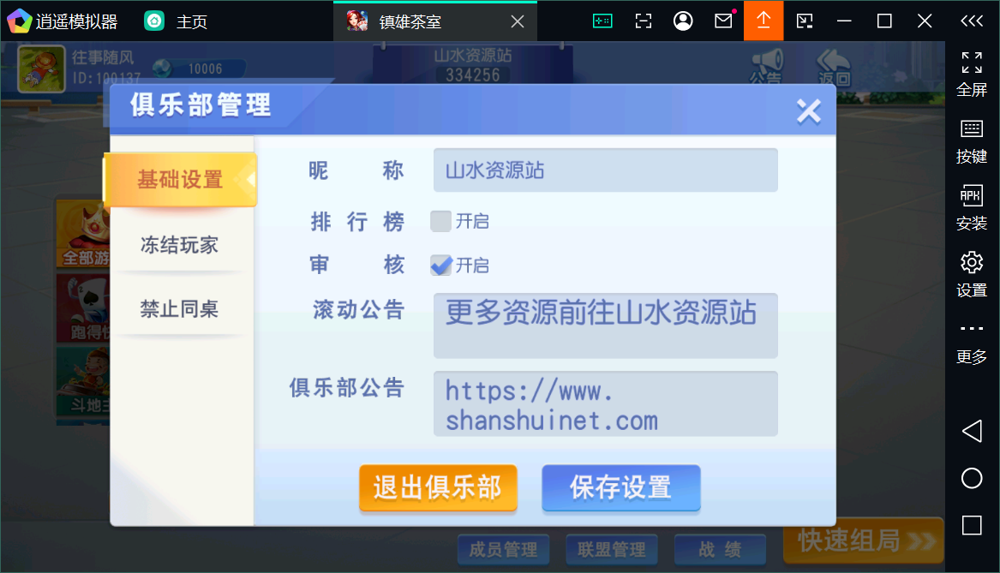
Task: Open the 安装 APK installer
Action: [x=972, y=208]
